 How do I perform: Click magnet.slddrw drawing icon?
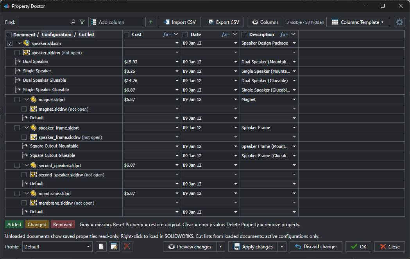tap(34, 109)
